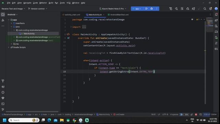
Task: Expand the folded import block
Action: pos(71,27)
